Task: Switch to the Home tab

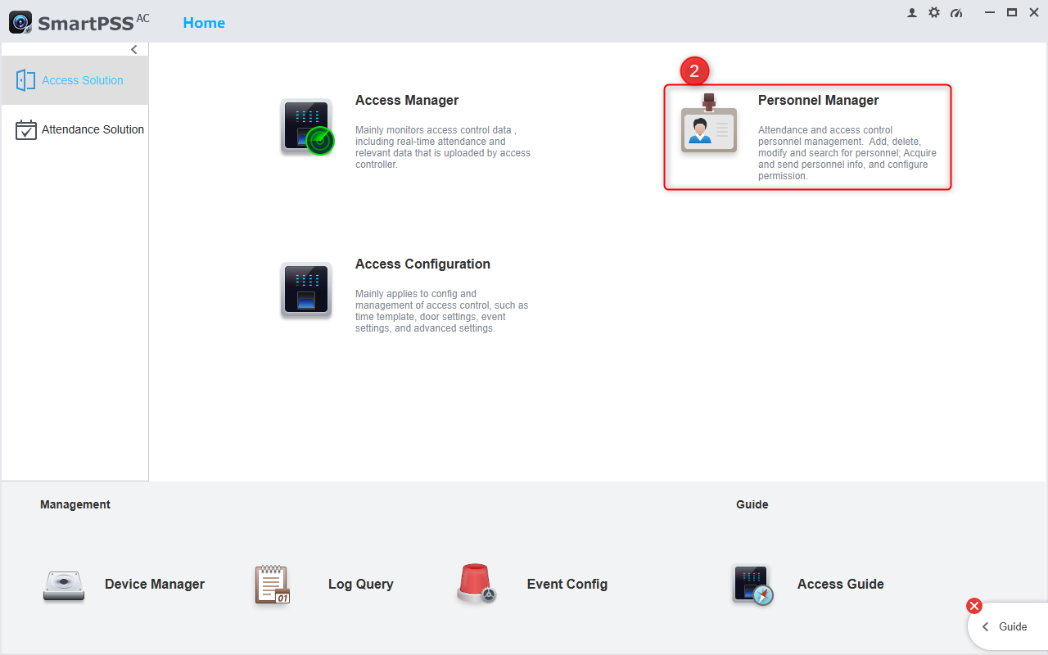Action: pos(204,23)
